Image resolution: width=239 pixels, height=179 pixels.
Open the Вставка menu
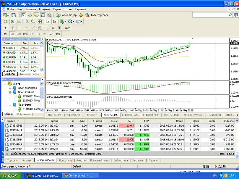31,9
